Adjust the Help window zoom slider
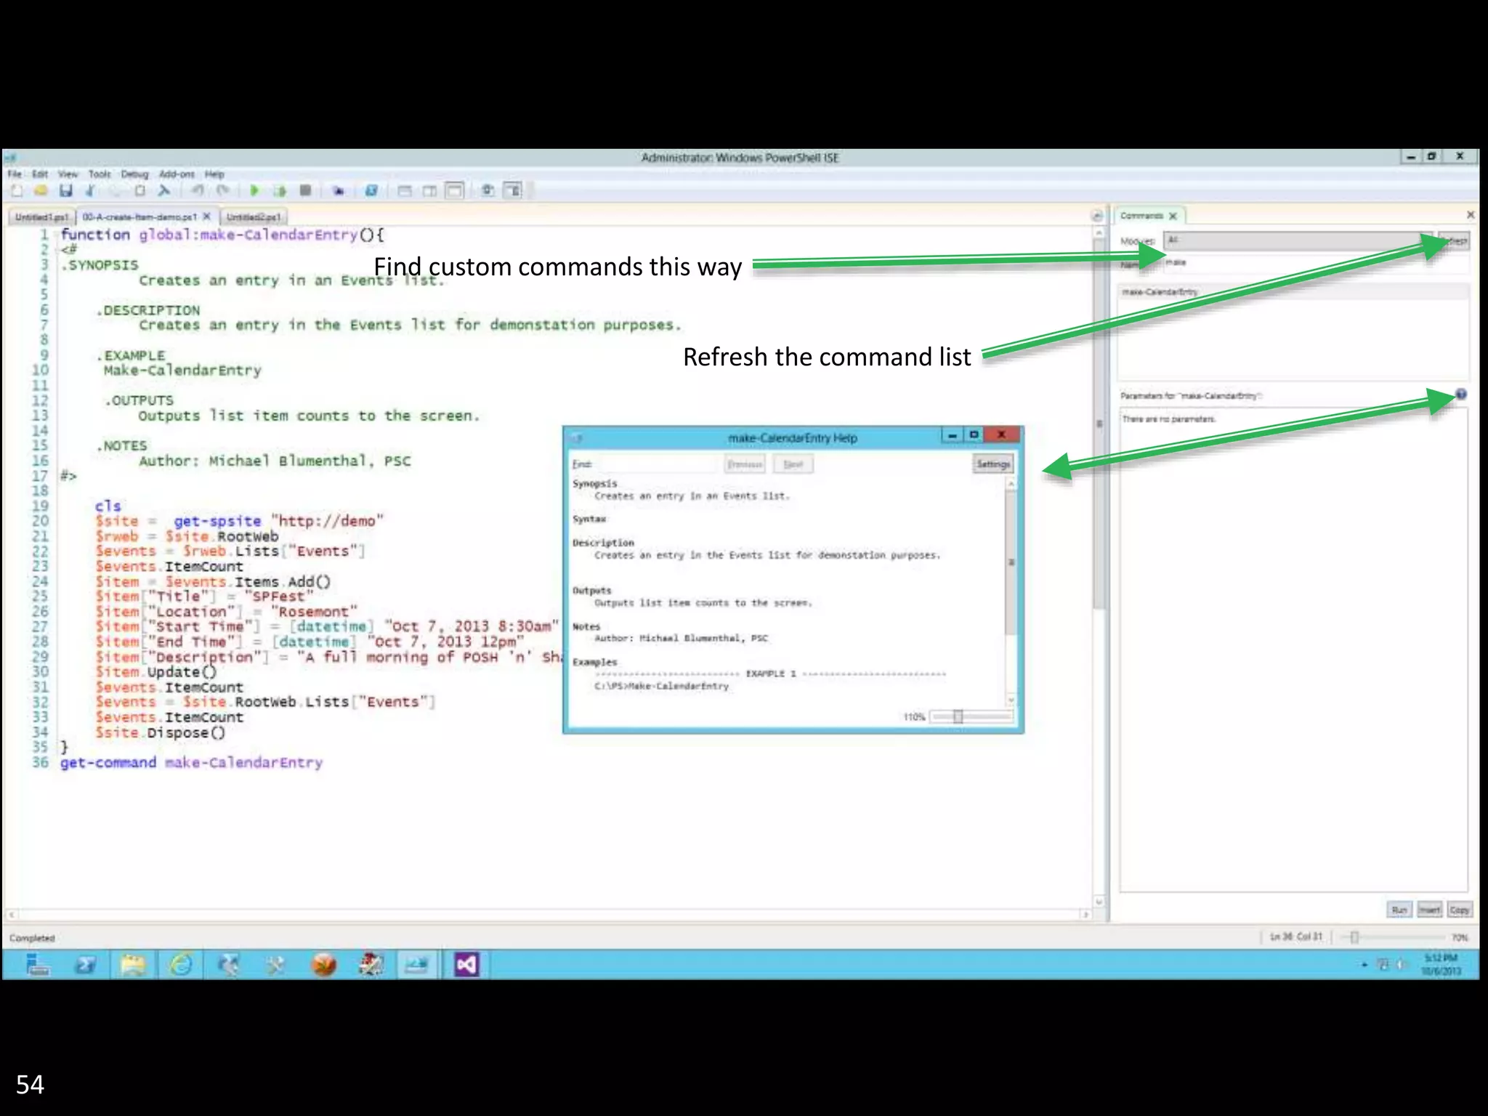Image resolution: width=1488 pixels, height=1116 pixels. point(972,717)
